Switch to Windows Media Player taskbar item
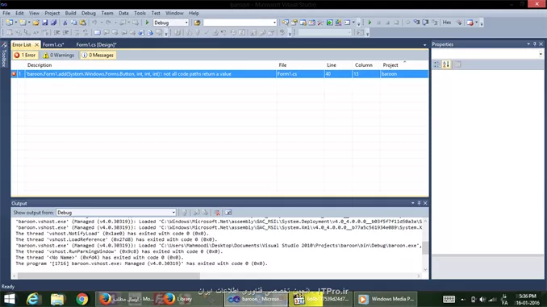547x307 pixels. (x=386, y=299)
